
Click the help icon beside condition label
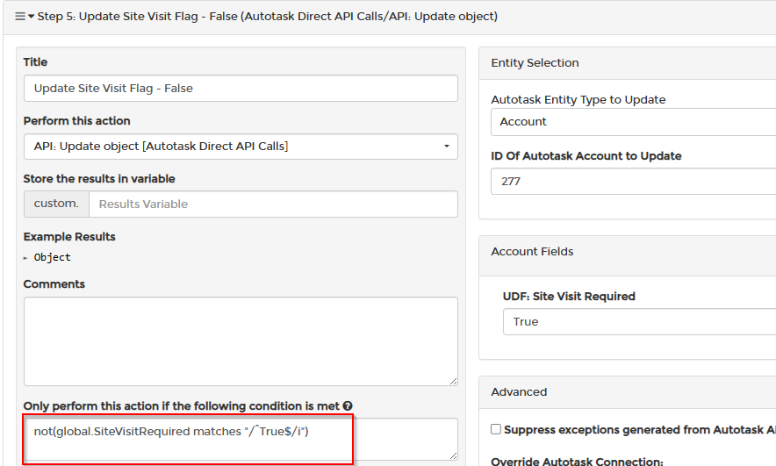[x=348, y=406]
